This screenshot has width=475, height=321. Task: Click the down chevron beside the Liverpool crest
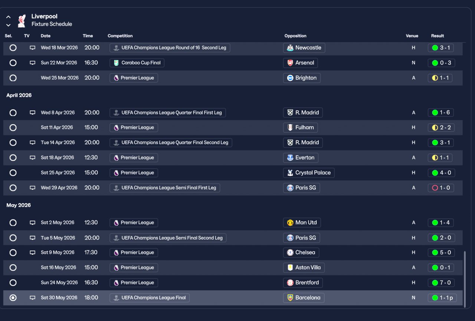coord(8,25)
